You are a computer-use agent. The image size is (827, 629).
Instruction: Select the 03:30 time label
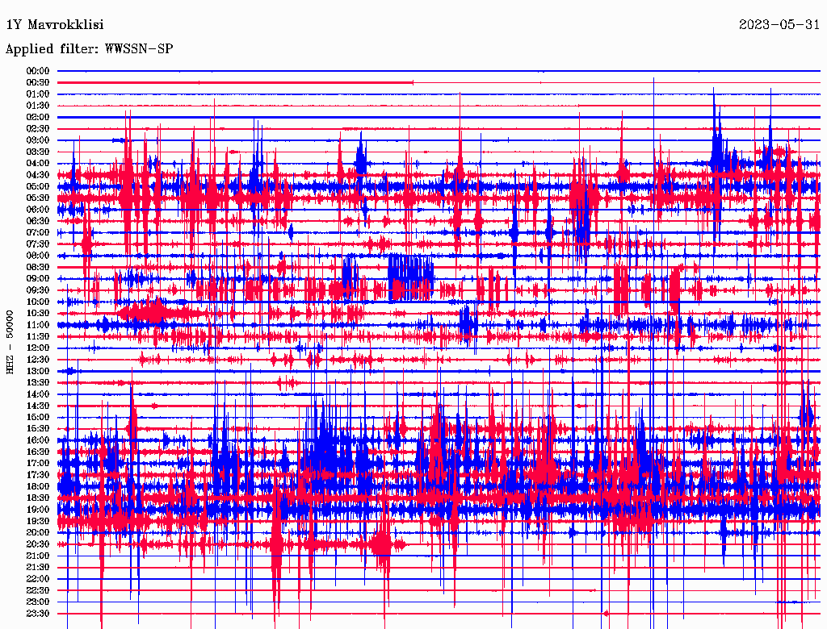coord(37,152)
